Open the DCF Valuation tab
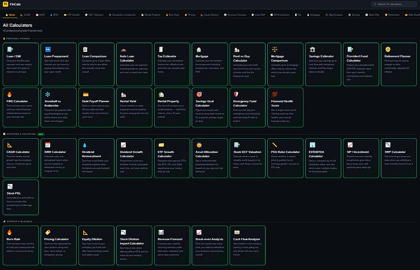Image resolution: width=420 pixels, height=270 pixels. point(94,15)
